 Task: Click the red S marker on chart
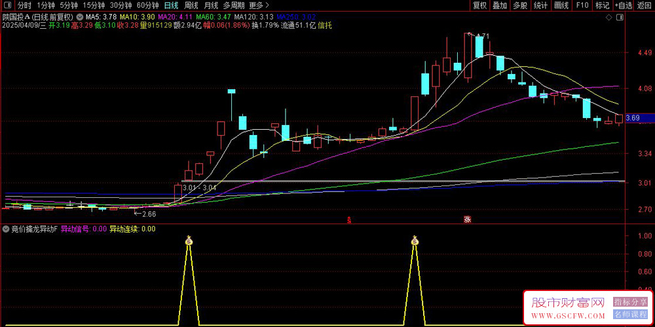349,220
